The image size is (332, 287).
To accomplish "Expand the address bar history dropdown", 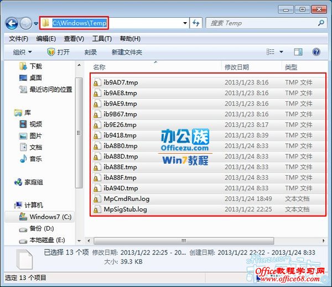I will [x=185, y=23].
